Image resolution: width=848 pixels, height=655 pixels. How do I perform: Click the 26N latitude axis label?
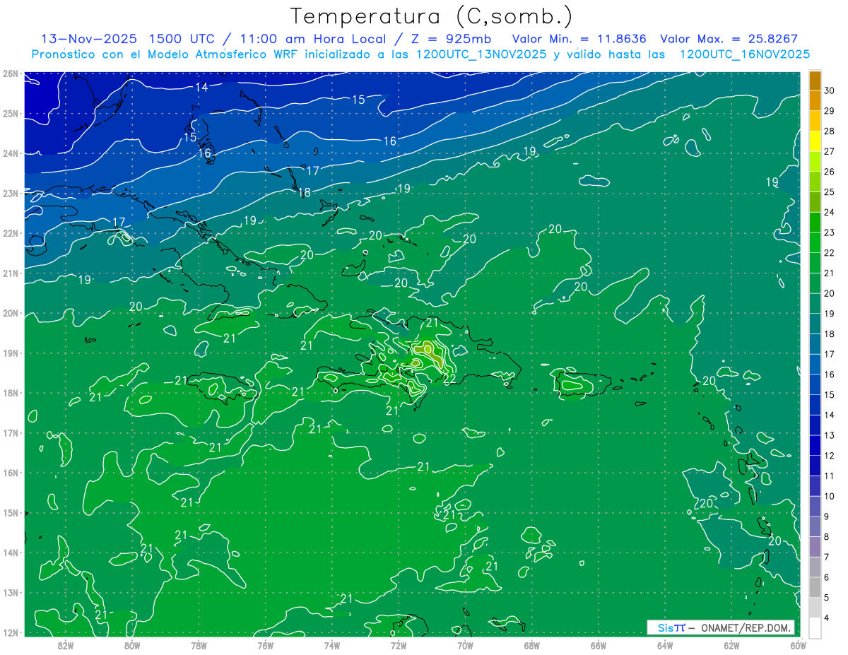11,73
